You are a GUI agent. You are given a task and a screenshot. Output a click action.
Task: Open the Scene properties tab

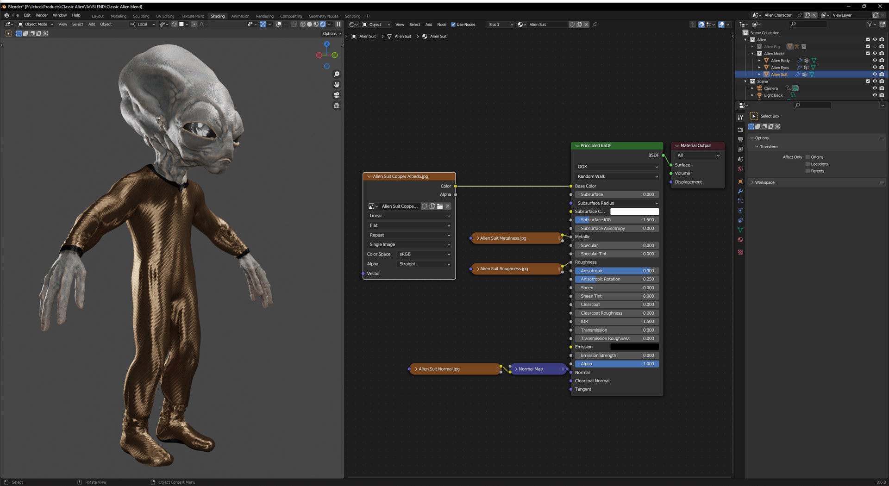(x=740, y=159)
